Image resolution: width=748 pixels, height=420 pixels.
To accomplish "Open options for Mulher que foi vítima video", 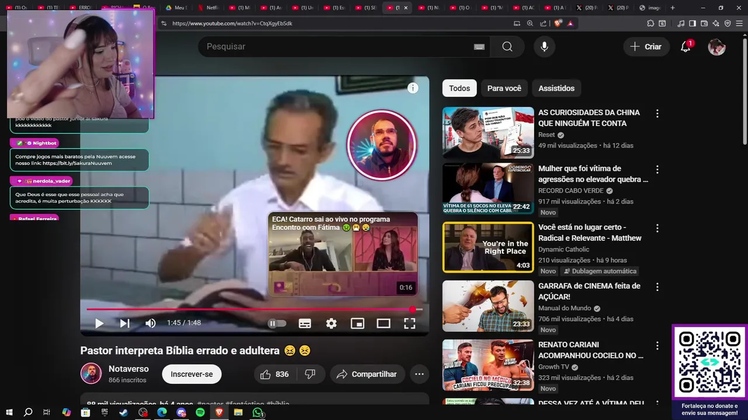I will click(657, 169).
